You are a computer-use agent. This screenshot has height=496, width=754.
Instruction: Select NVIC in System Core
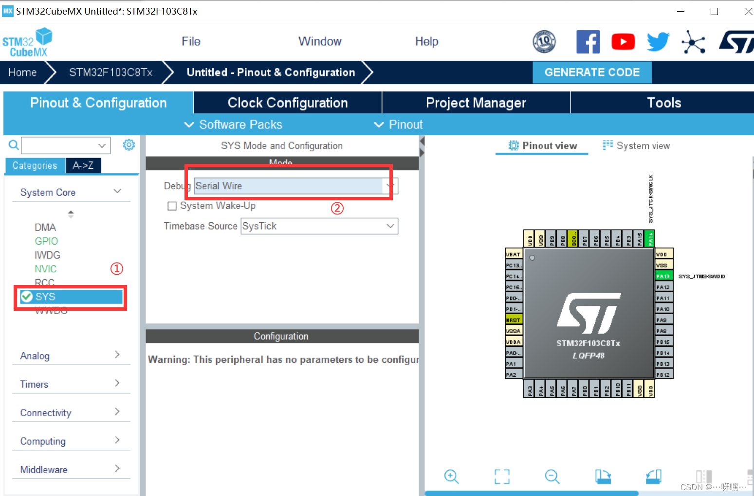click(46, 269)
